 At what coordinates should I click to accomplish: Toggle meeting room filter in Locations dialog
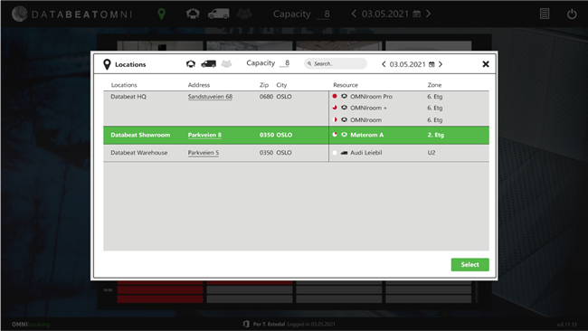click(191, 64)
